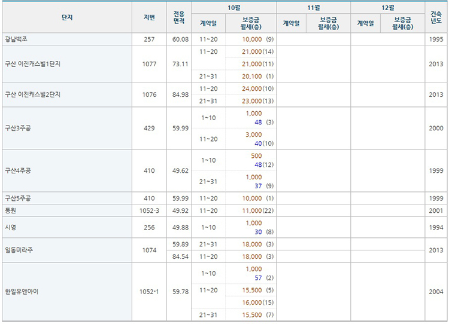
Task: Select the 전용면적 column header
Action: (179, 17)
